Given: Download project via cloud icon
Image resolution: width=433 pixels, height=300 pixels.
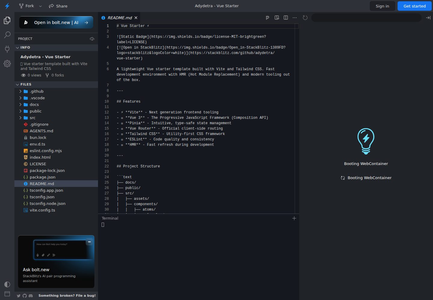Looking at the screenshot, I should [92, 39].
